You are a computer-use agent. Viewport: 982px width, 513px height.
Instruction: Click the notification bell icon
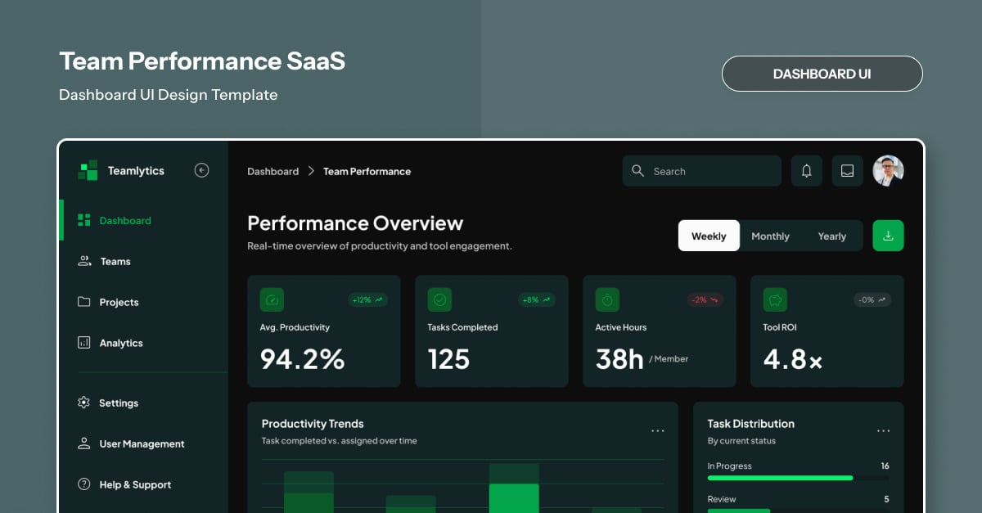click(x=806, y=171)
